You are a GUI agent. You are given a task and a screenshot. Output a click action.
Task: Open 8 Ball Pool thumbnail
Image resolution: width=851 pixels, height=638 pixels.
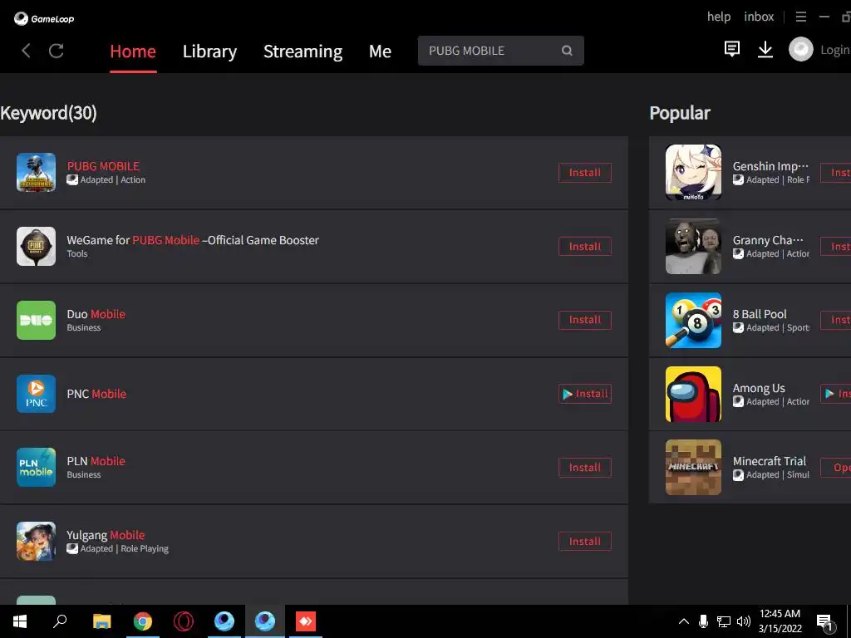click(693, 320)
